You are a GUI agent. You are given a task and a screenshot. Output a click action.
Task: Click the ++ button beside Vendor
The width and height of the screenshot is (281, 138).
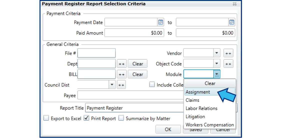coord(228,53)
